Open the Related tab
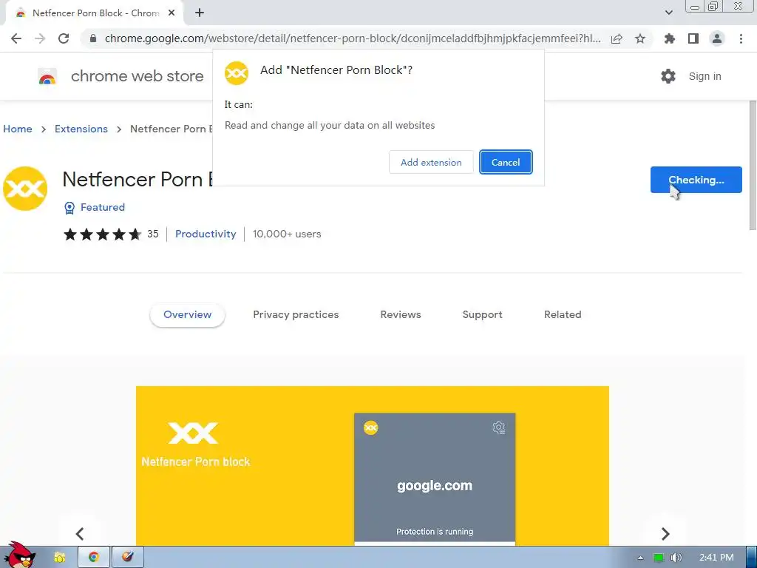 tap(563, 314)
